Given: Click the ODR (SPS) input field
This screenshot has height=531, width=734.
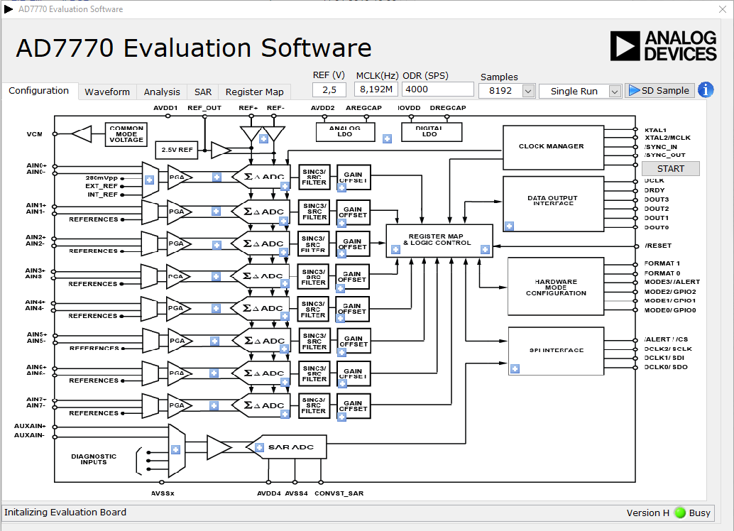Looking at the screenshot, I should click(438, 89).
